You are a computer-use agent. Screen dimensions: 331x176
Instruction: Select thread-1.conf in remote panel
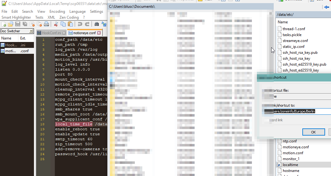[294, 29]
